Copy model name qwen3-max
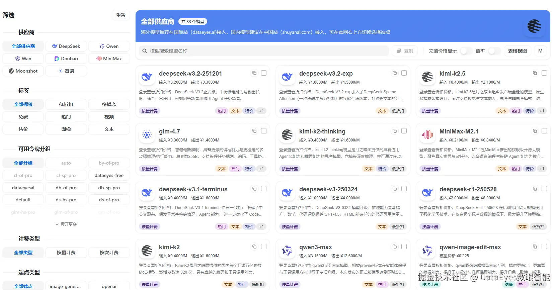The image size is (558, 290). pyautogui.click(x=395, y=247)
